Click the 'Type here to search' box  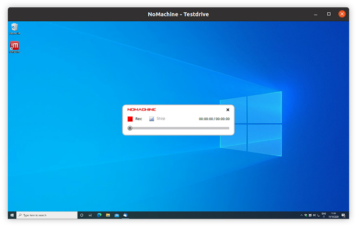(x=47, y=215)
